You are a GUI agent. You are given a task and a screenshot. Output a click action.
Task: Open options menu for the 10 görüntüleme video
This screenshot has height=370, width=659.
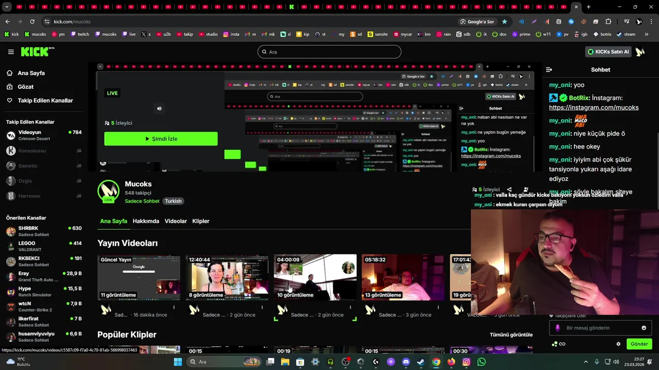350,307
